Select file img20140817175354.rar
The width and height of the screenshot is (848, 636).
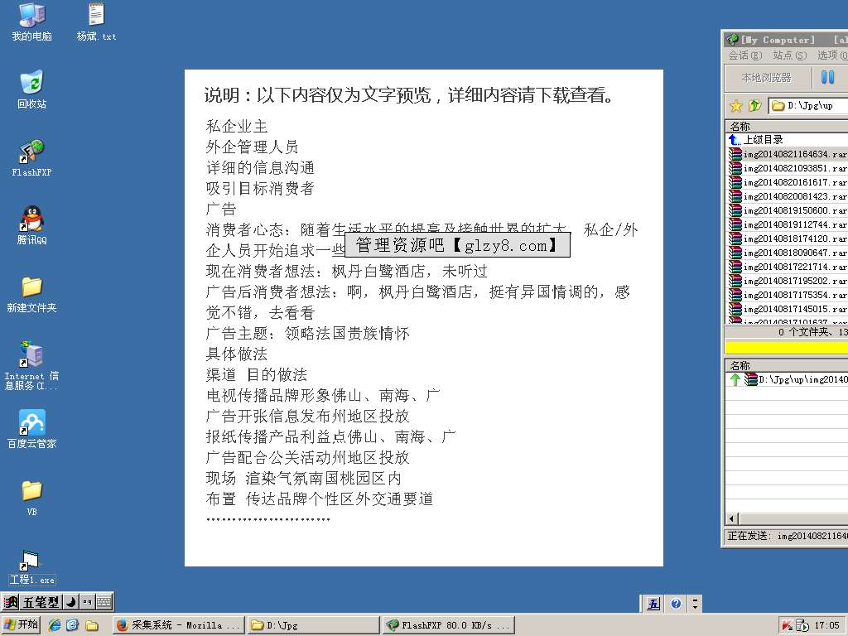point(787,295)
